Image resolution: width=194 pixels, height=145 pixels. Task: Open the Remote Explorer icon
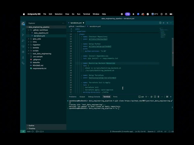pos(23,46)
